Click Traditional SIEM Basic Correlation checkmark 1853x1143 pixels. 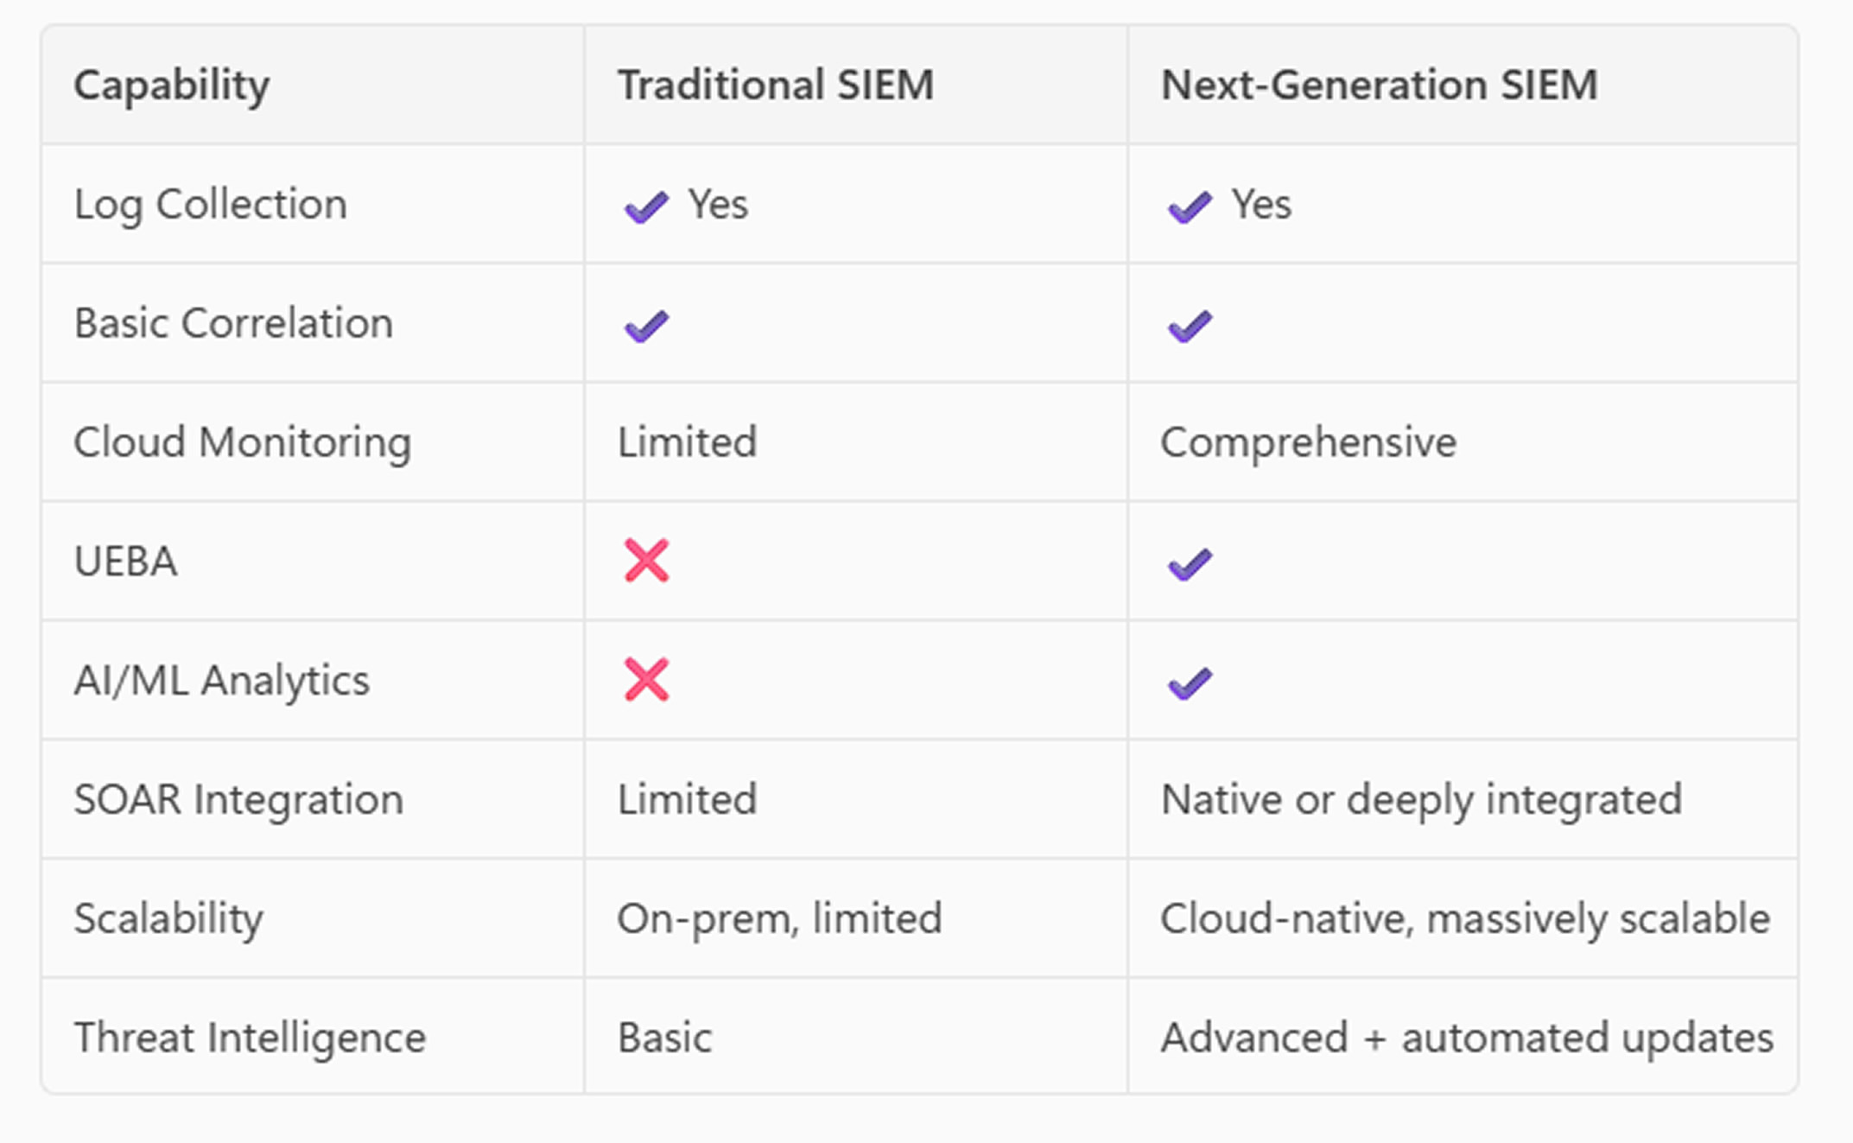pyautogui.click(x=646, y=326)
